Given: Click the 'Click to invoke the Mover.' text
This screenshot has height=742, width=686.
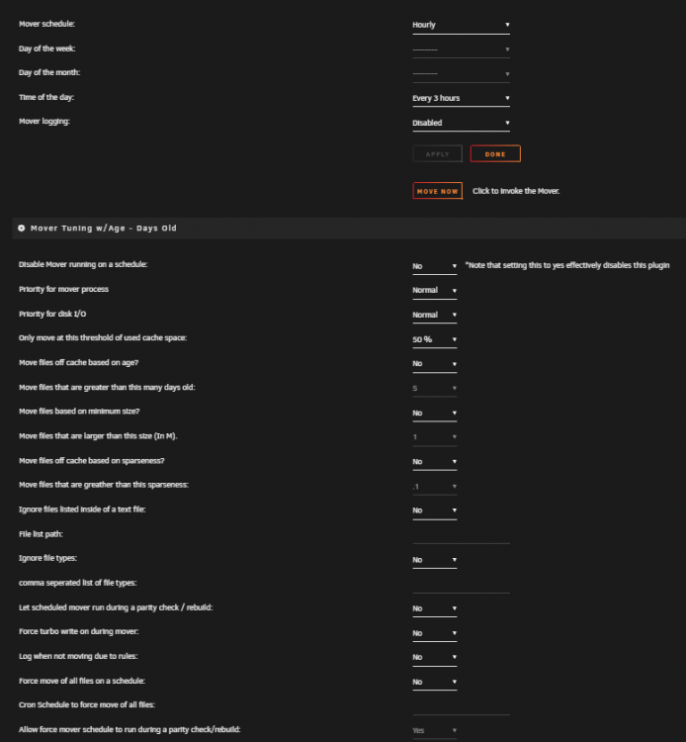Looking at the screenshot, I should click(x=516, y=191).
